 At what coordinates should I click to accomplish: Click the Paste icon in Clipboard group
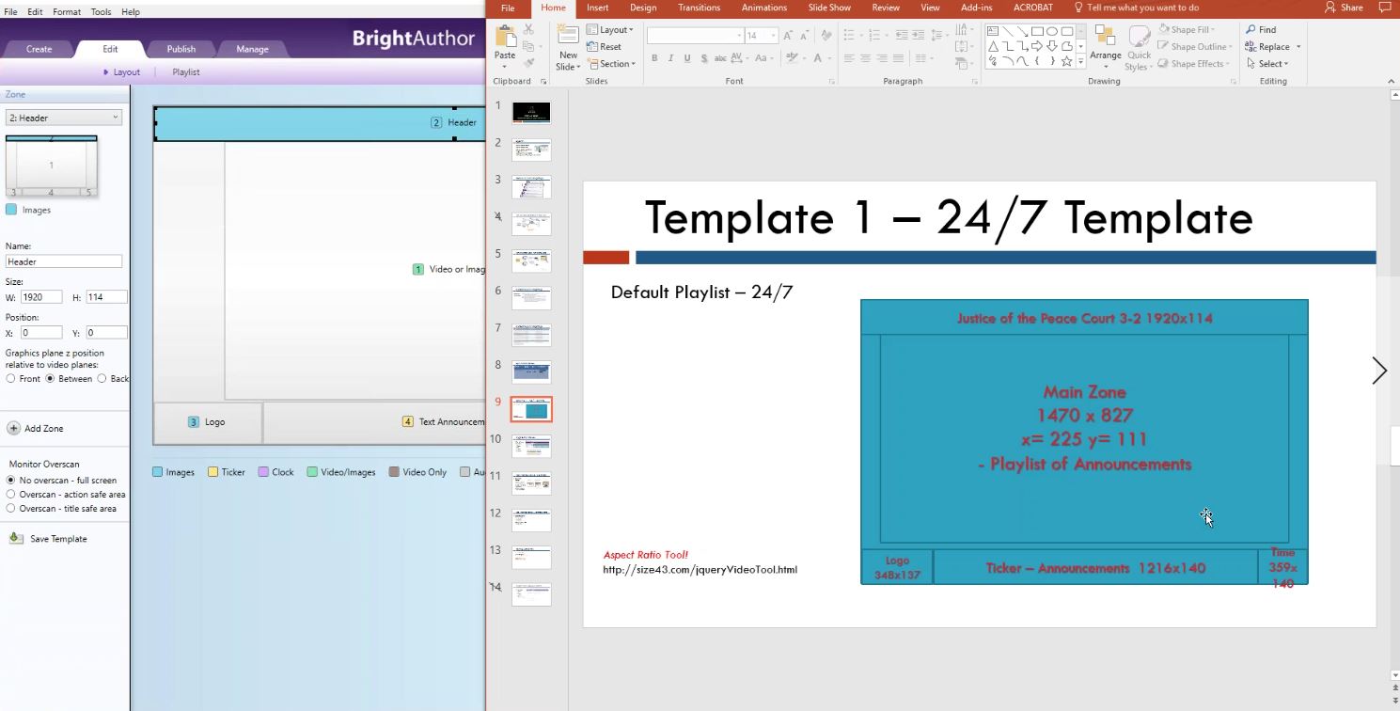[x=505, y=39]
